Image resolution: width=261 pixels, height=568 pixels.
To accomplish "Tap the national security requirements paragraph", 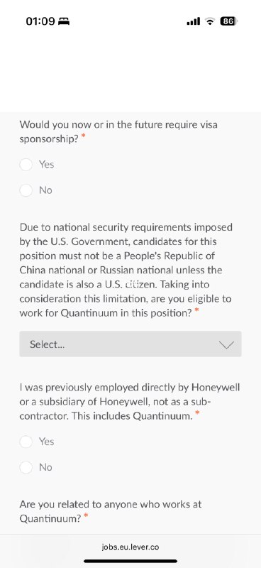I will pos(126,271).
